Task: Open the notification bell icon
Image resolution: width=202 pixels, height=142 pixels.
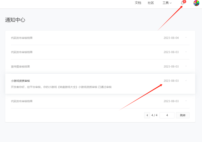Action: click(182, 3)
